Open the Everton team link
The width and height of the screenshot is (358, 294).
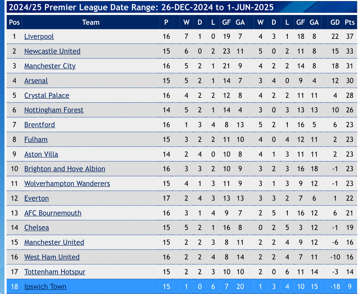click(37, 198)
